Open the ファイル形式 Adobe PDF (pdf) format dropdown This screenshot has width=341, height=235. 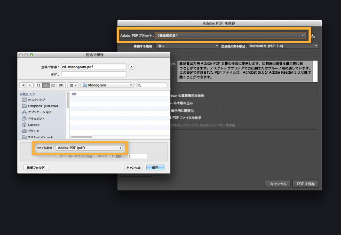[89, 148]
